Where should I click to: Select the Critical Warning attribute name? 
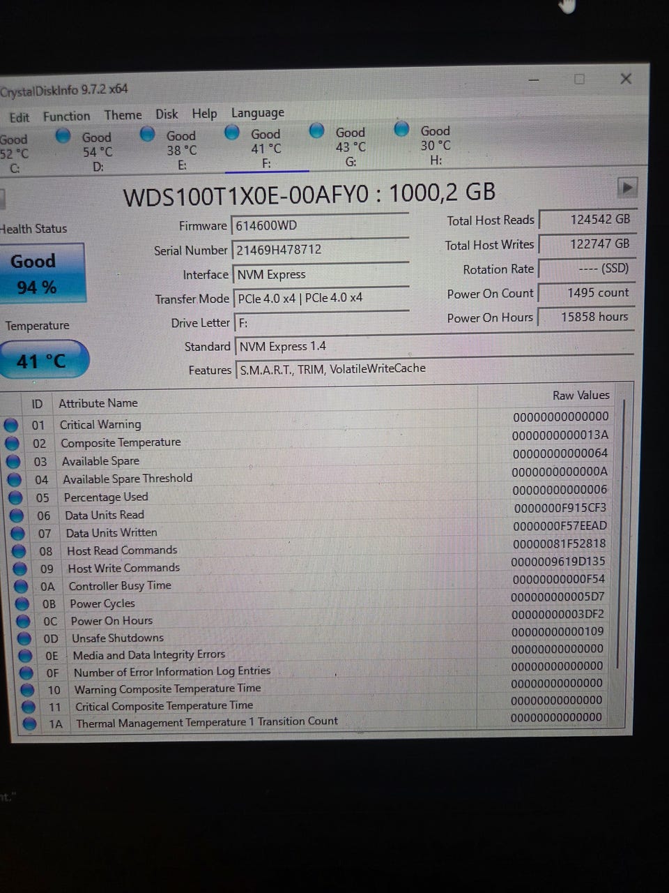point(100,424)
